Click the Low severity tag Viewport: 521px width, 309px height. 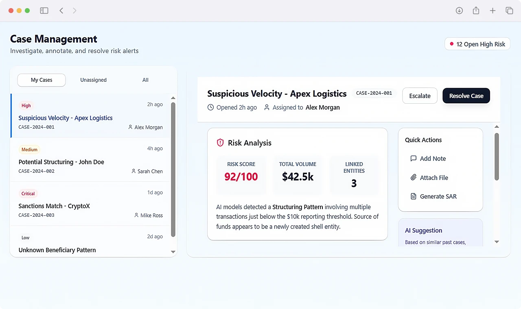[25, 237]
